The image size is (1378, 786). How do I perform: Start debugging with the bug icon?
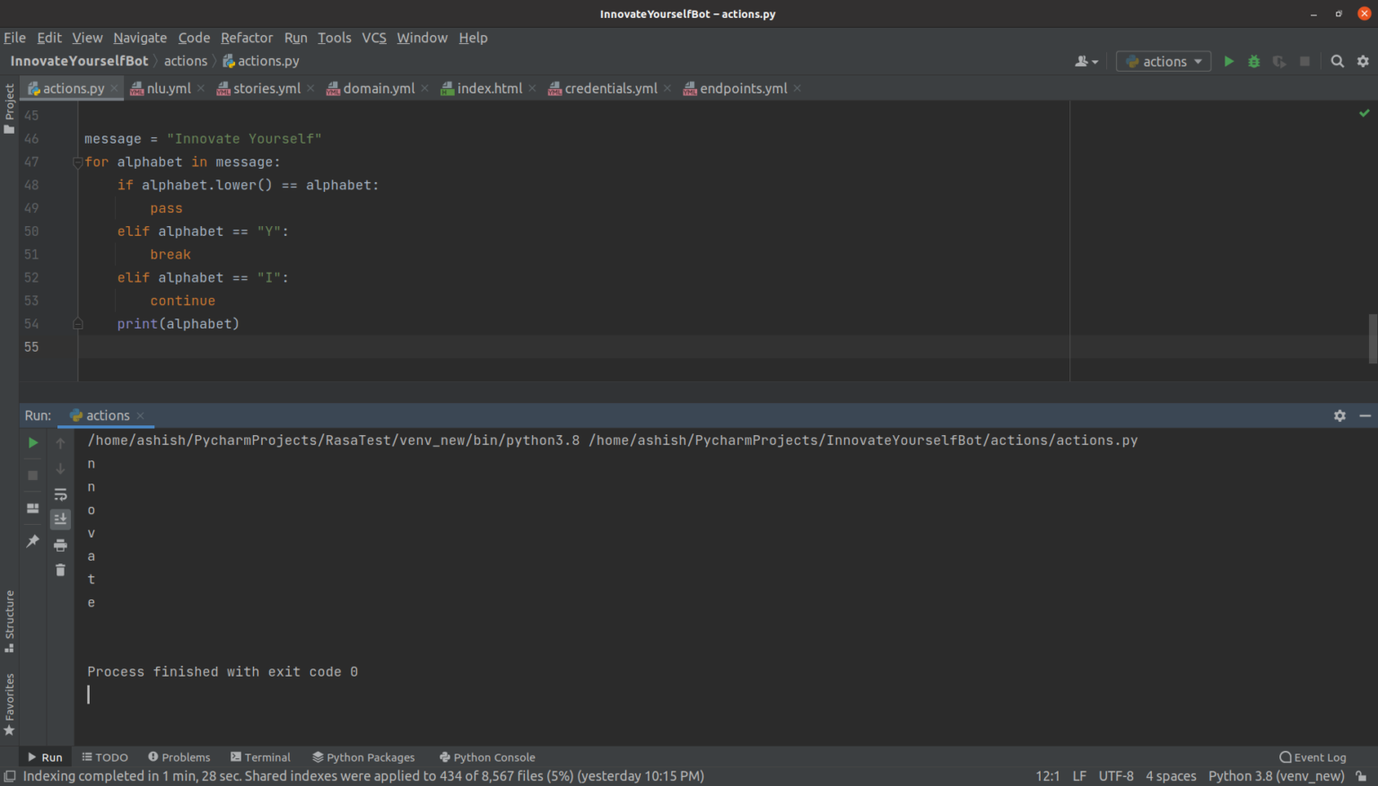coord(1253,61)
